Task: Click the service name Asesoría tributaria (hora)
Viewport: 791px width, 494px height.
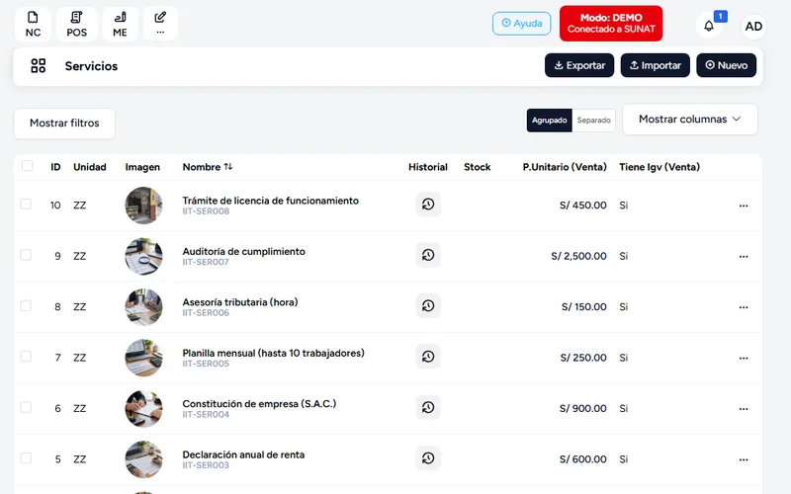Action: click(240, 302)
